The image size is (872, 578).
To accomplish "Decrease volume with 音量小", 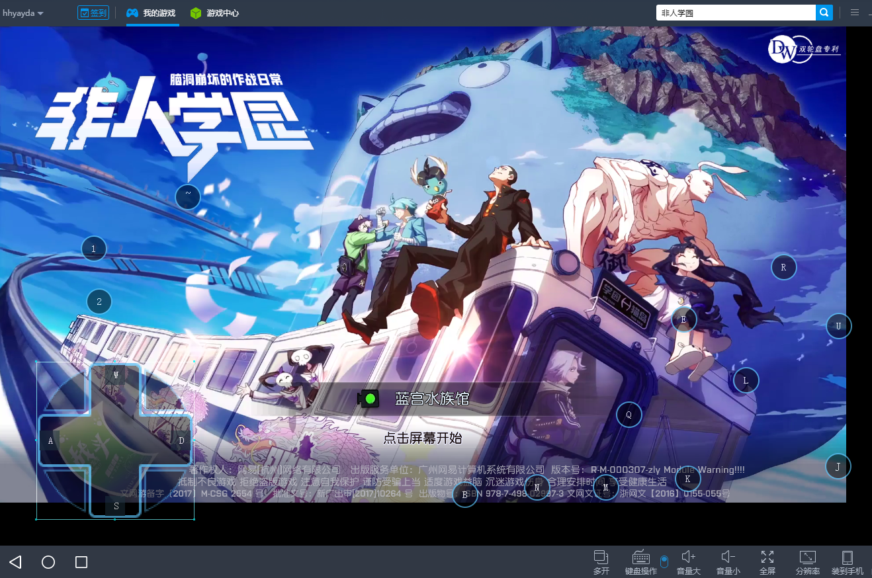I will [728, 562].
